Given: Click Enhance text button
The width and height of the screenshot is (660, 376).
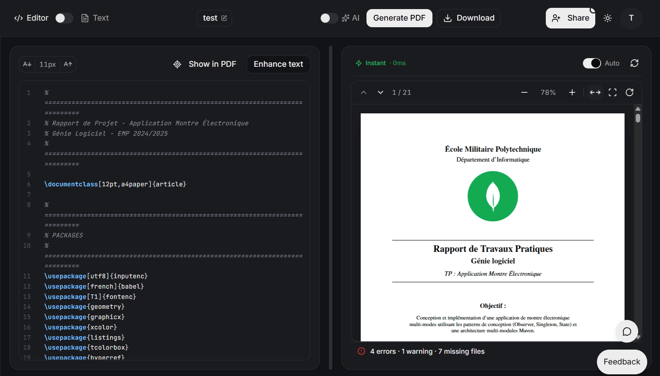Looking at the screenshot, I should pos(278,64).
